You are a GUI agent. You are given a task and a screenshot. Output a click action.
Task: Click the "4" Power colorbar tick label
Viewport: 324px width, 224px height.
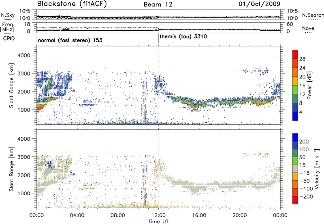301,112
